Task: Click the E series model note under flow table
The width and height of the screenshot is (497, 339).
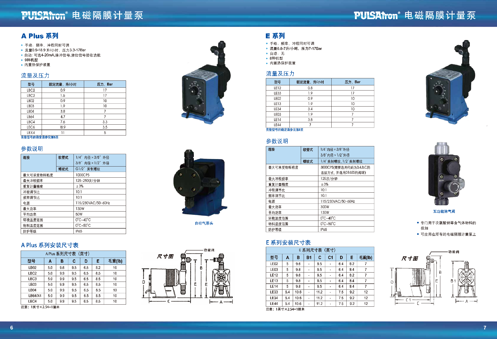Action: [x=285, y=130]
